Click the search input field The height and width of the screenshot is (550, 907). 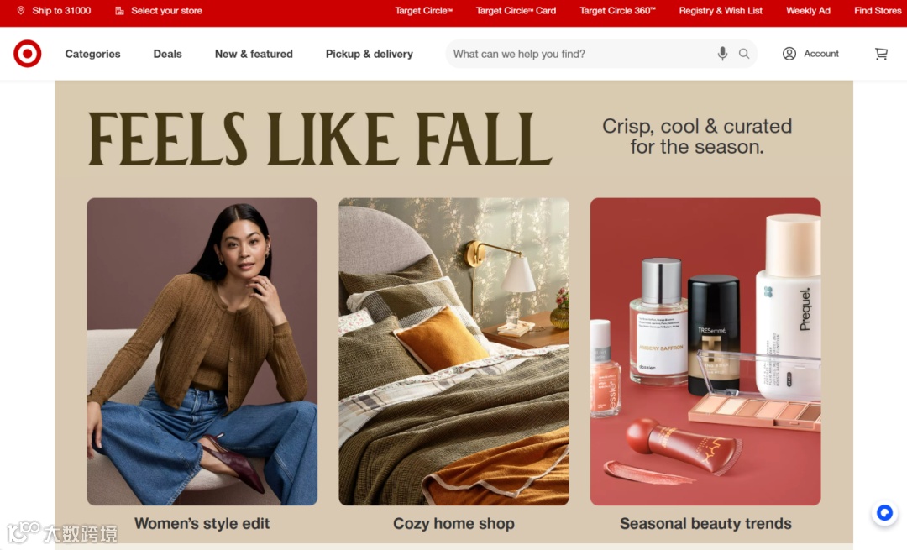tap(581, 54)
